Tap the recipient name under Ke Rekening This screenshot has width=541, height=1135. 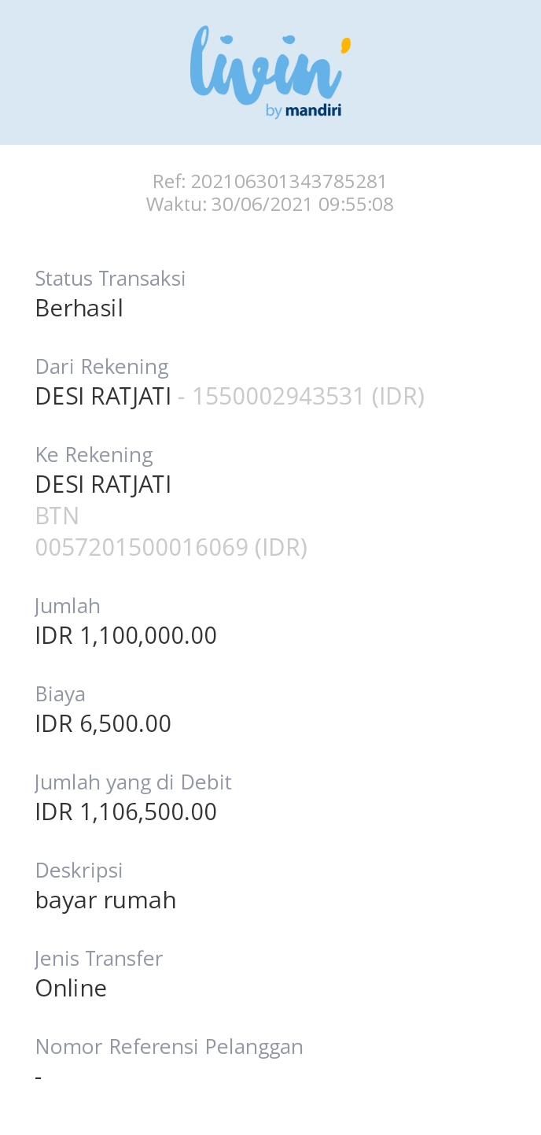coord(103,485)
